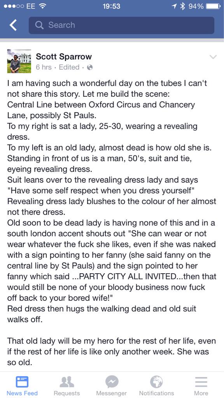Click the Search input field
Screen dimensions: 224x398
(x=121, y=25)
